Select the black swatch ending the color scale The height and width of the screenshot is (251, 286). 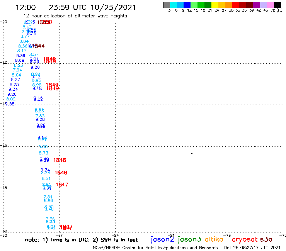tap(277, 5)
